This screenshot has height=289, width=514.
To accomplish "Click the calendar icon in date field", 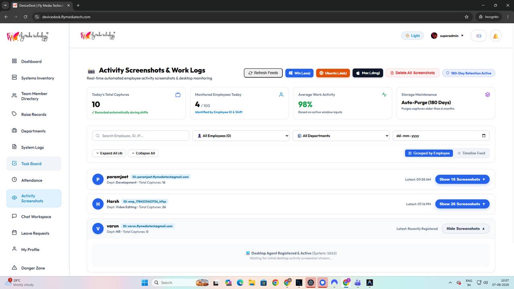I will pyautogui.click(x=483, y=136).
